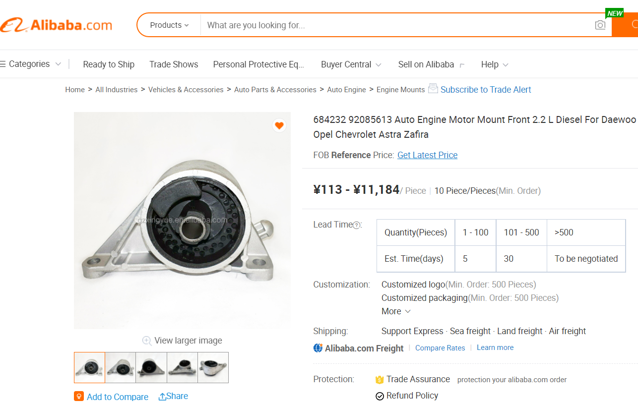Click the camera image search icon
This screenshot has width=638, height=404.
[x=600, y=25]
